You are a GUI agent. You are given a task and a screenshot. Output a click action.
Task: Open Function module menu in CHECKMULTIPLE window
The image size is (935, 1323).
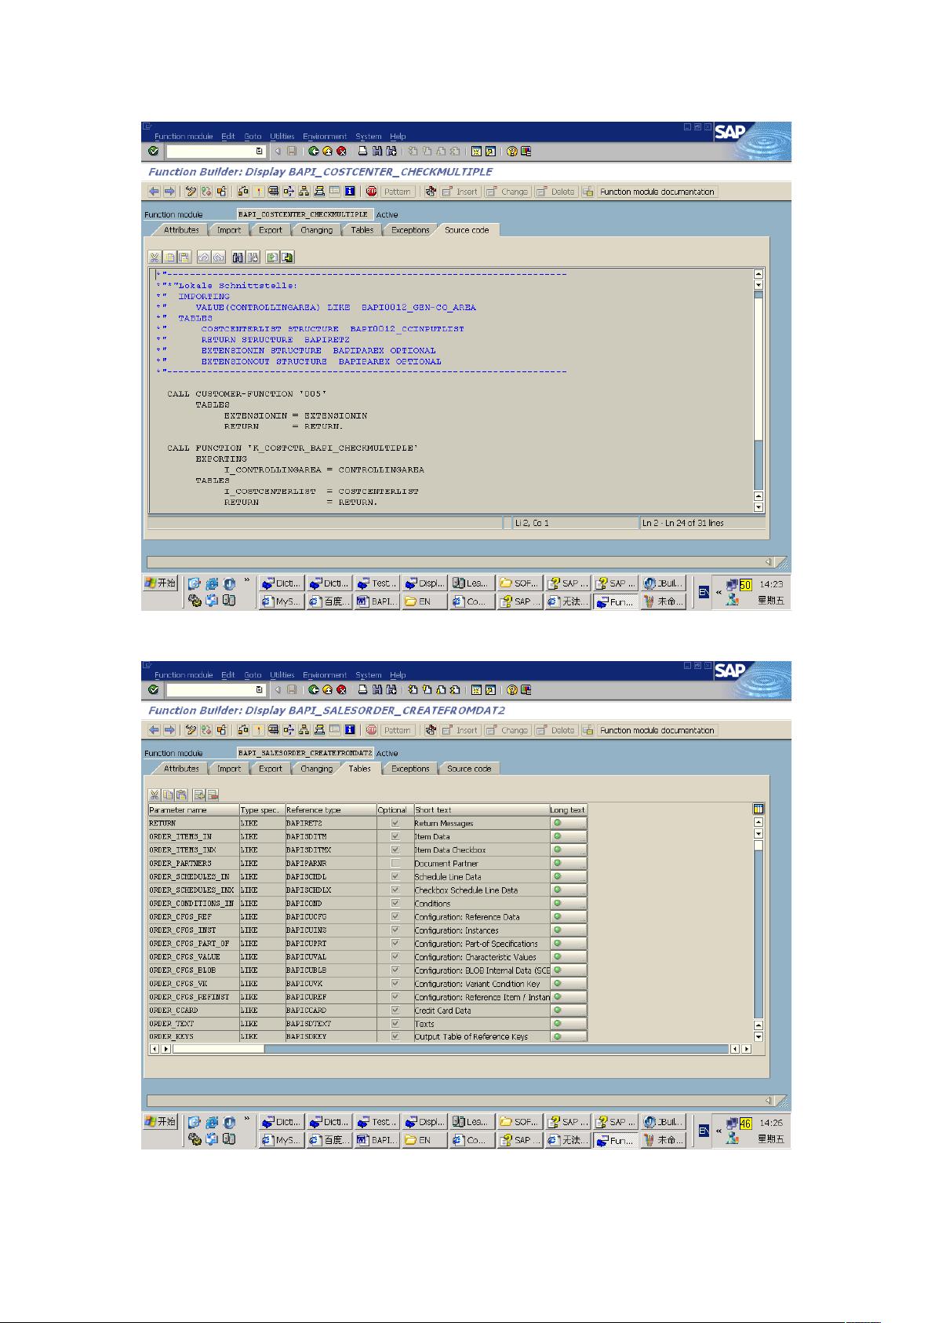pos(184,137)
